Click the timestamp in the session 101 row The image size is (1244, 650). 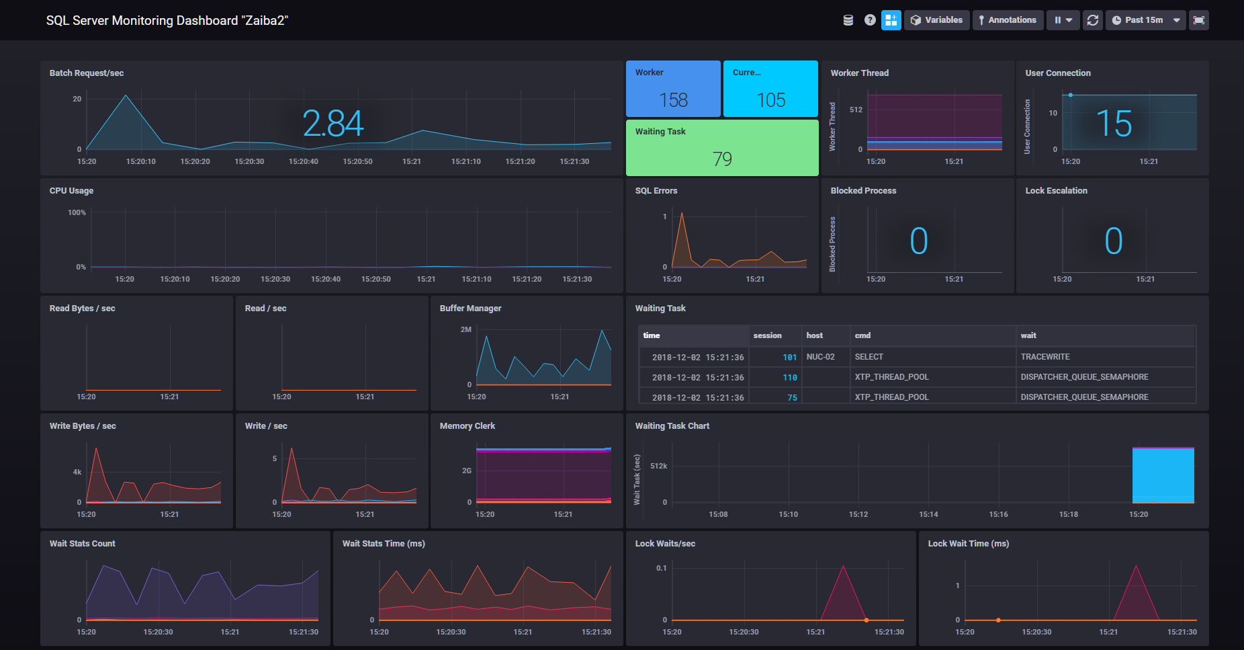pos(698,358)
